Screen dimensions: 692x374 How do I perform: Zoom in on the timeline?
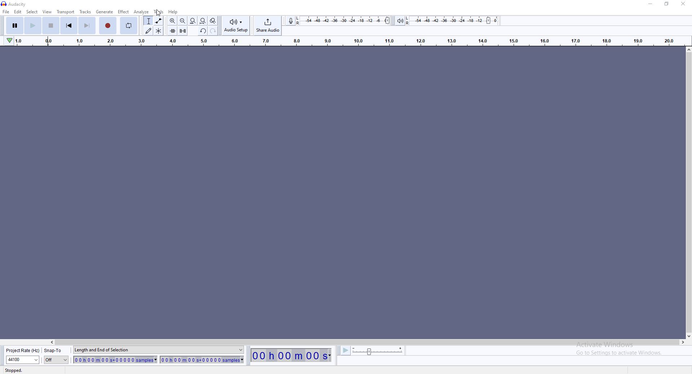[172, 21]
